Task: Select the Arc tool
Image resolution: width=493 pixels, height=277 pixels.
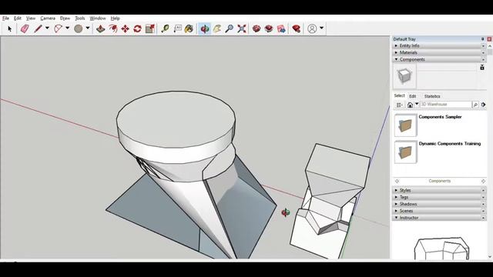Action: click(x=59, y=29)
